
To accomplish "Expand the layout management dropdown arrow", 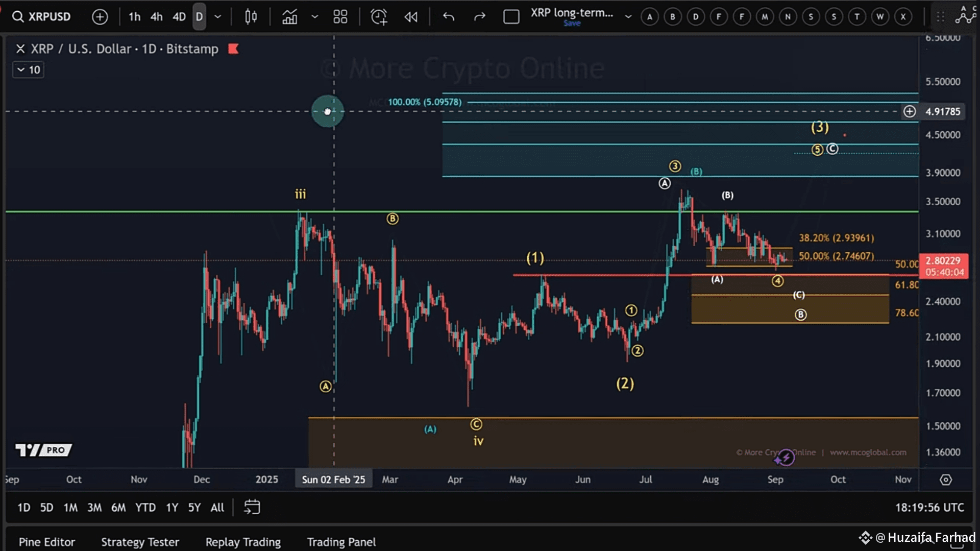I will tap(628, 17).
